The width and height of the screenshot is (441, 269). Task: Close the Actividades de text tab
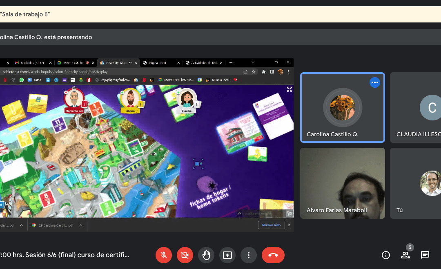pyautogui.click(x=221, y=63)
